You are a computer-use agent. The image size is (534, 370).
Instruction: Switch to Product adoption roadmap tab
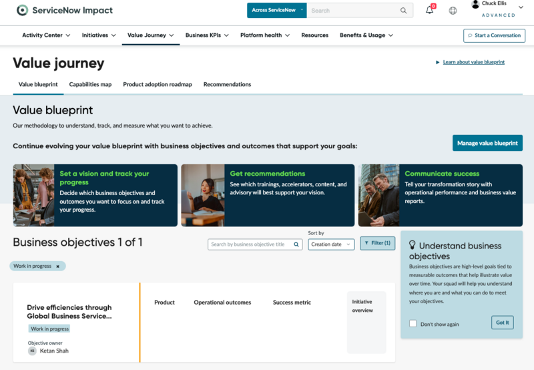[x=158, y=84]
